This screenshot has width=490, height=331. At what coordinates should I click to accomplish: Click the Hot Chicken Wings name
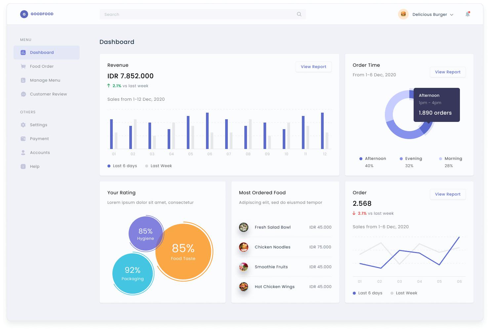(x=275, y=287)
